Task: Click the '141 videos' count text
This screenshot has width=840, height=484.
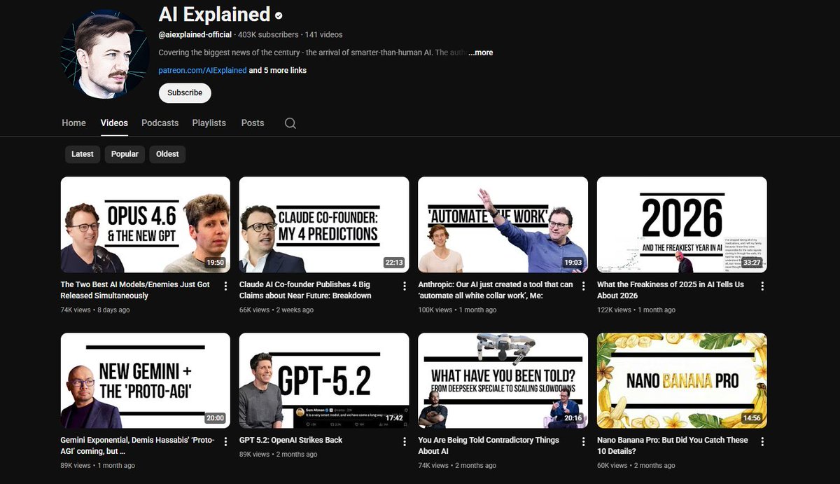Action: [323, 34]
